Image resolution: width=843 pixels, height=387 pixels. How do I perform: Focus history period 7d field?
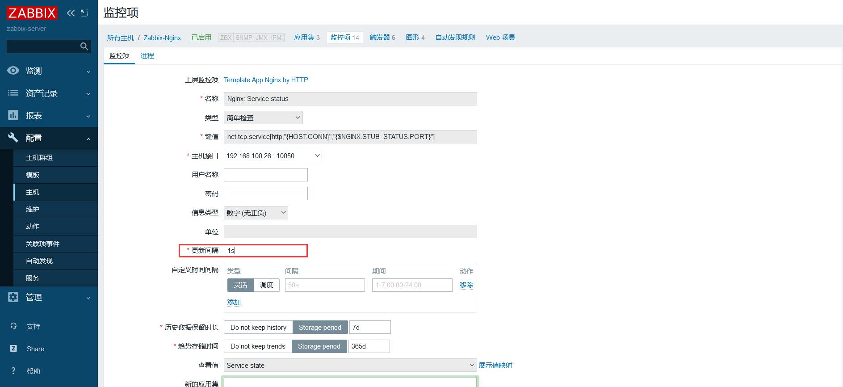click(370, 327)
